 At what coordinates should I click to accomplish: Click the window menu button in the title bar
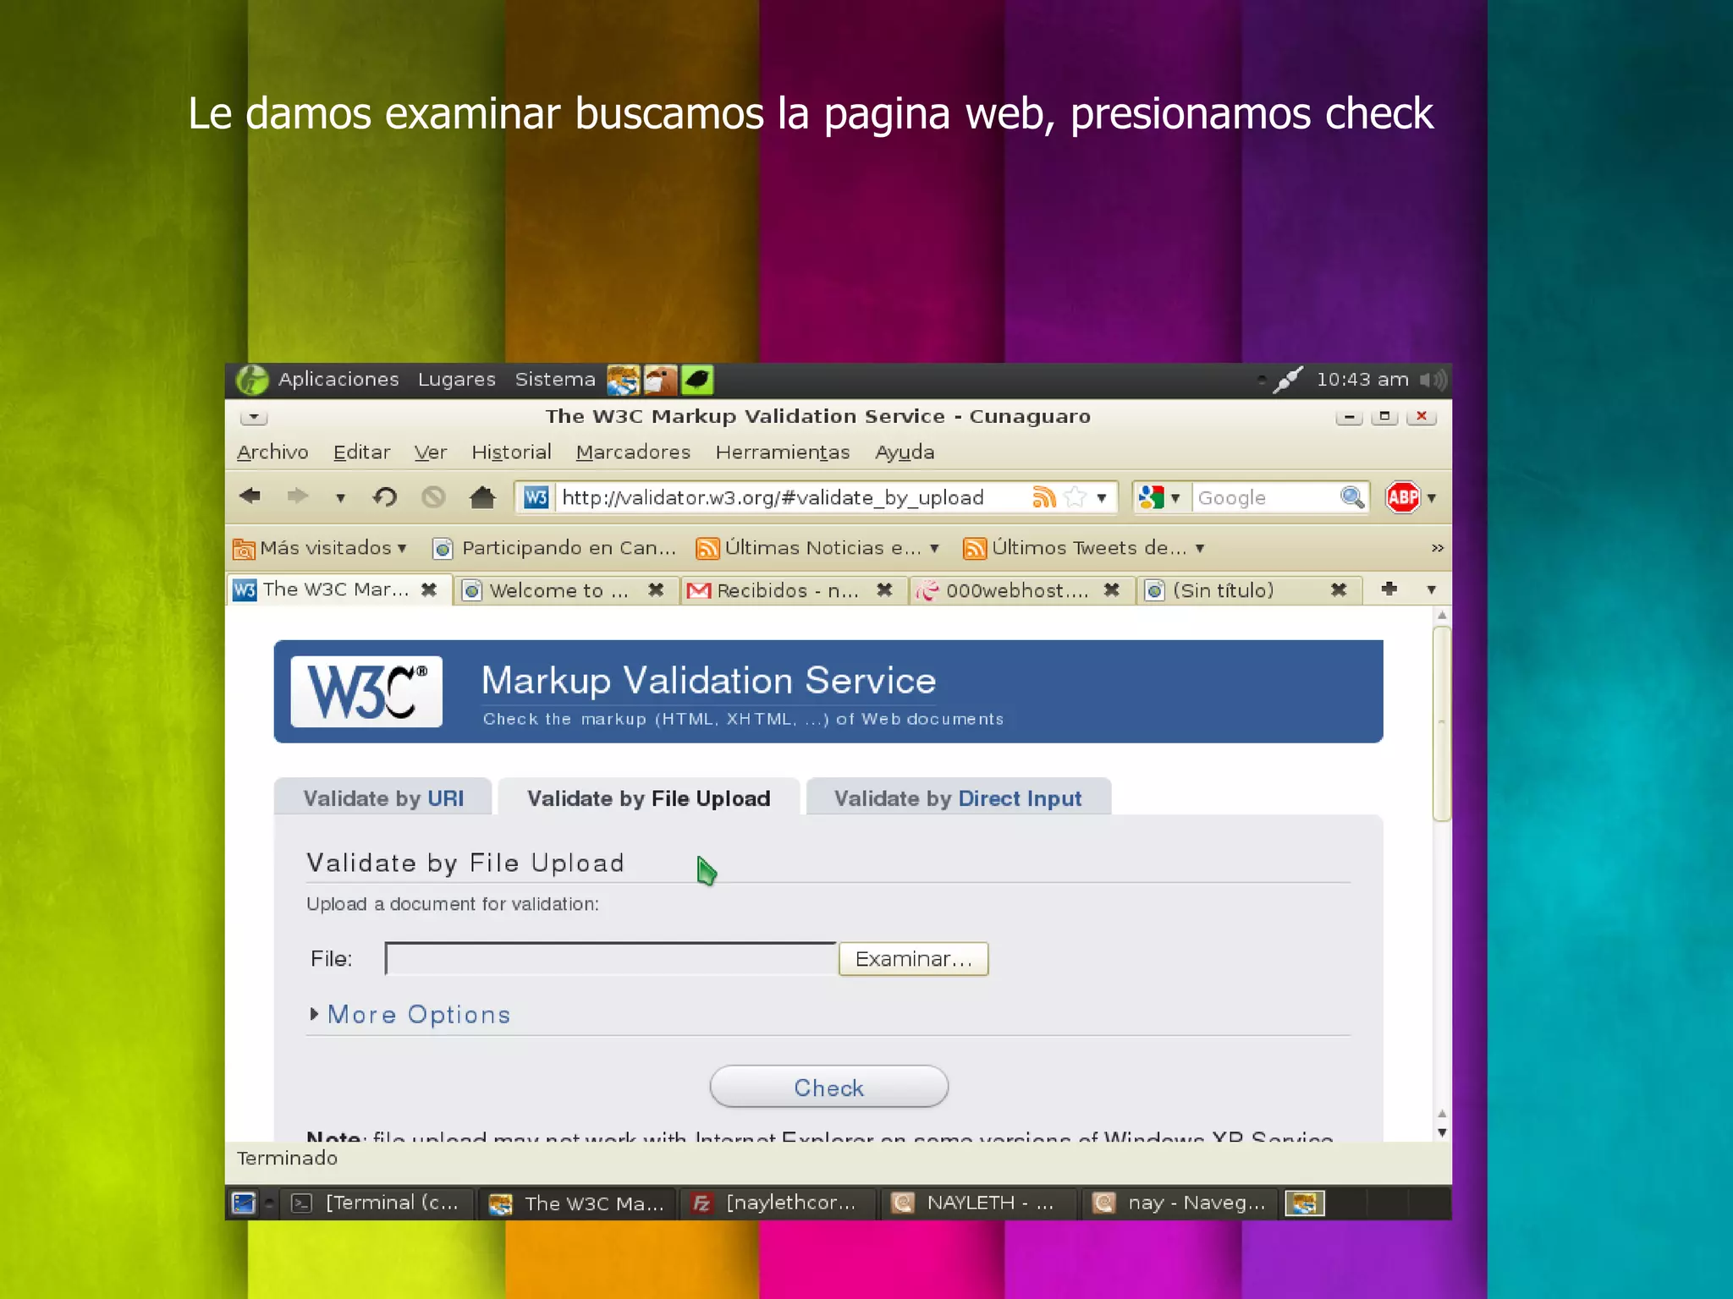254,417
